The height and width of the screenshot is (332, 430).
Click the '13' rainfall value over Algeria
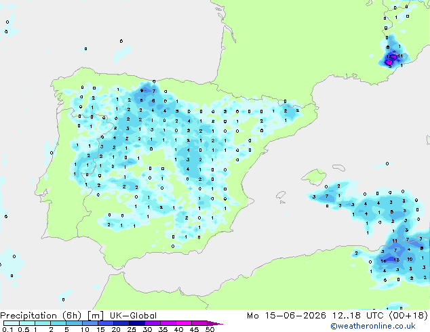click(x=397, y=260)
